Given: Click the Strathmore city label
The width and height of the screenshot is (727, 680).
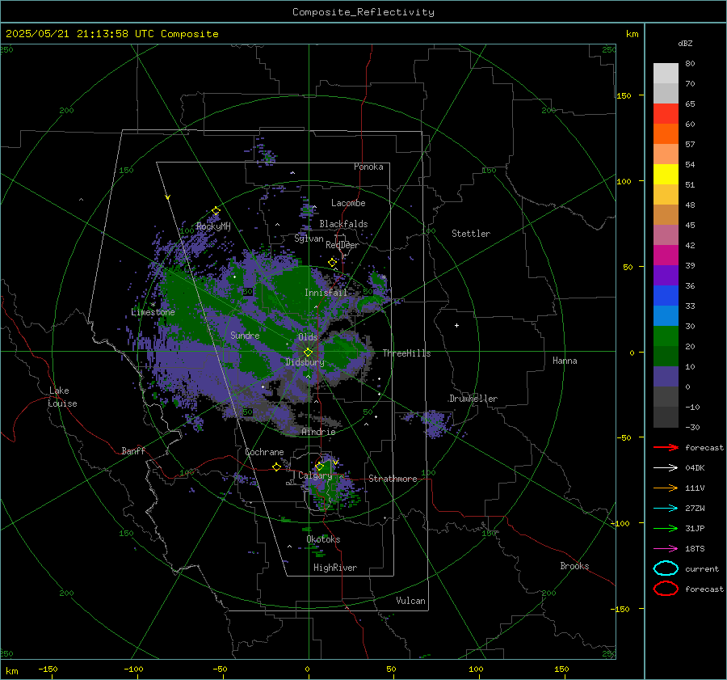Looking at the screenshot, I should [x=393, y=479].
